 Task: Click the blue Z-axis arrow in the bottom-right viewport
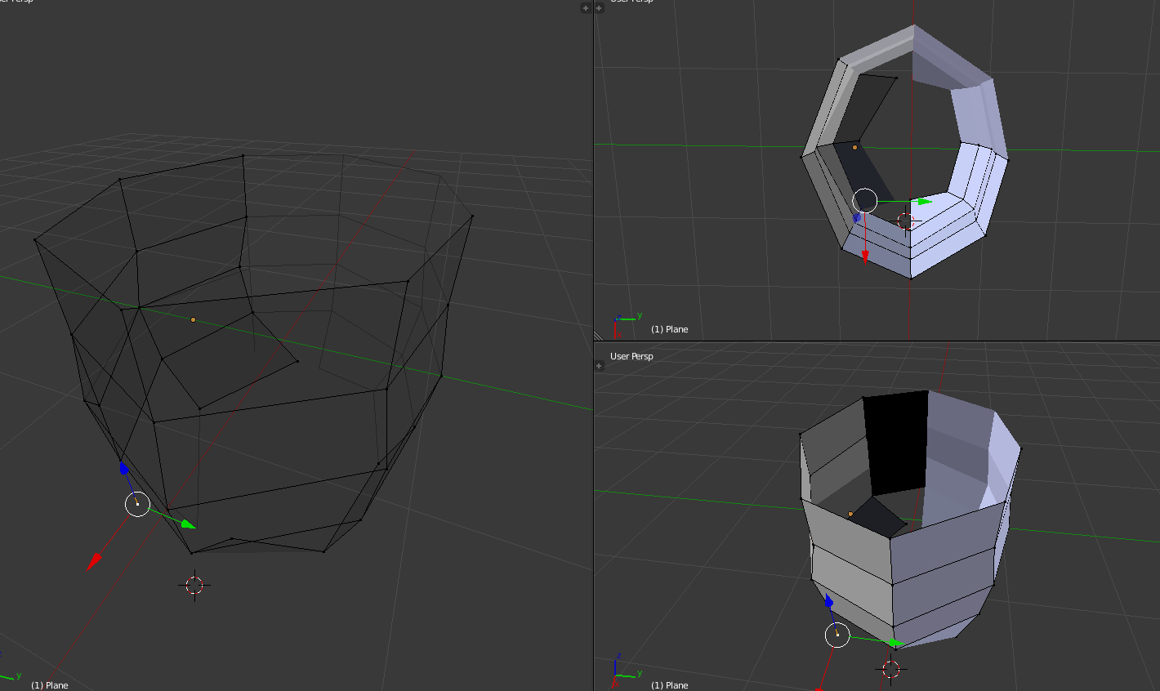point(829,602)
